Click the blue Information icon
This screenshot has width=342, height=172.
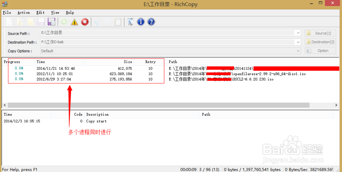[141, 22]
